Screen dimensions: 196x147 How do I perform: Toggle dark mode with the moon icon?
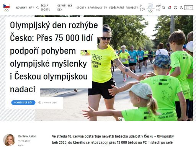[x=181, y=8]
